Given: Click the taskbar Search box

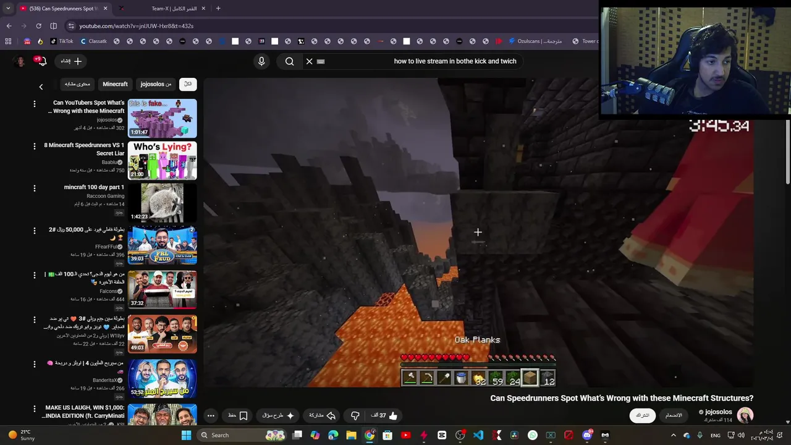Looking at the screenshot, I should click(242, 435).
